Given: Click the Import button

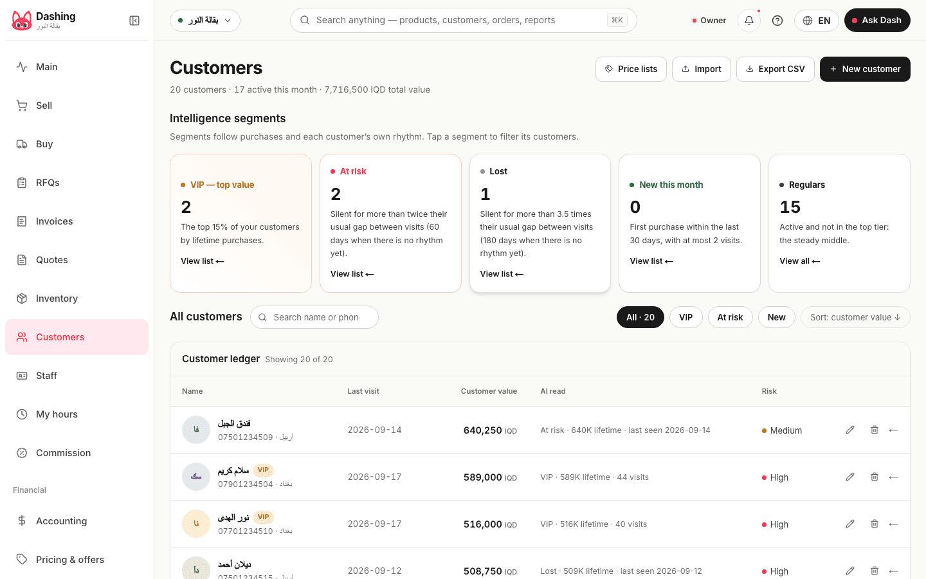Looking at the screenshot, I should tap(702, 69).
